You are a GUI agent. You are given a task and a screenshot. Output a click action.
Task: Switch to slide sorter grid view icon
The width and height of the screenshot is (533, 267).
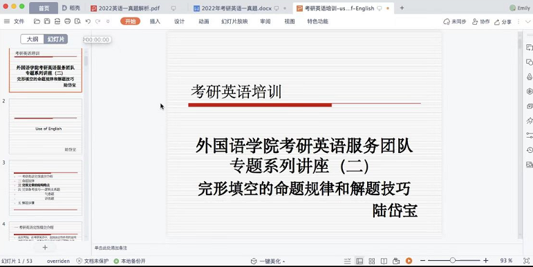(371, 261)
